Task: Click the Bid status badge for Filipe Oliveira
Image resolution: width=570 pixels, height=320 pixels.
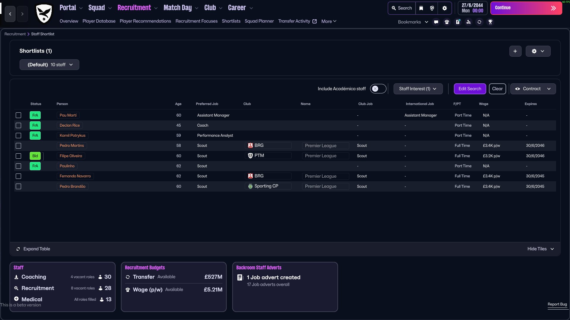Action: pyautogui.click(x=35, y=156)
